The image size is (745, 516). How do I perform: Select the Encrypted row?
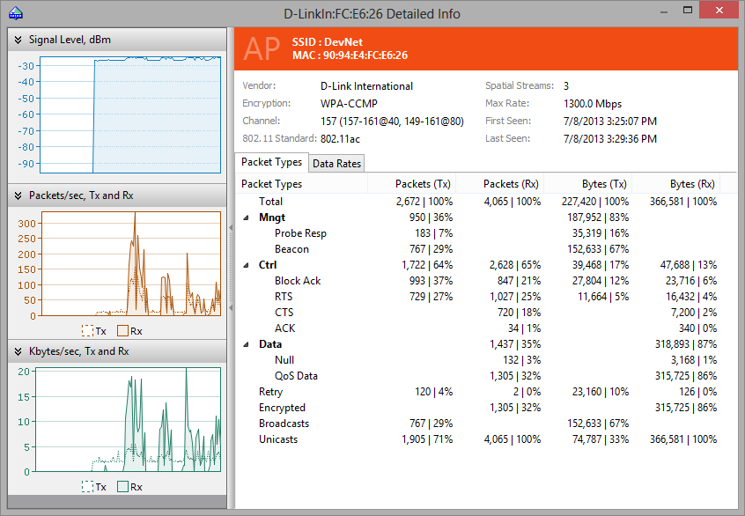[x=485, y=408]
